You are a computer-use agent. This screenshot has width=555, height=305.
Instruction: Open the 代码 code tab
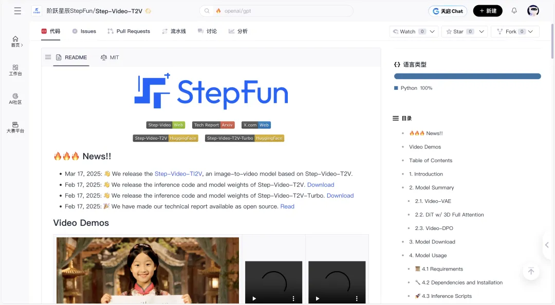(50, 31)
